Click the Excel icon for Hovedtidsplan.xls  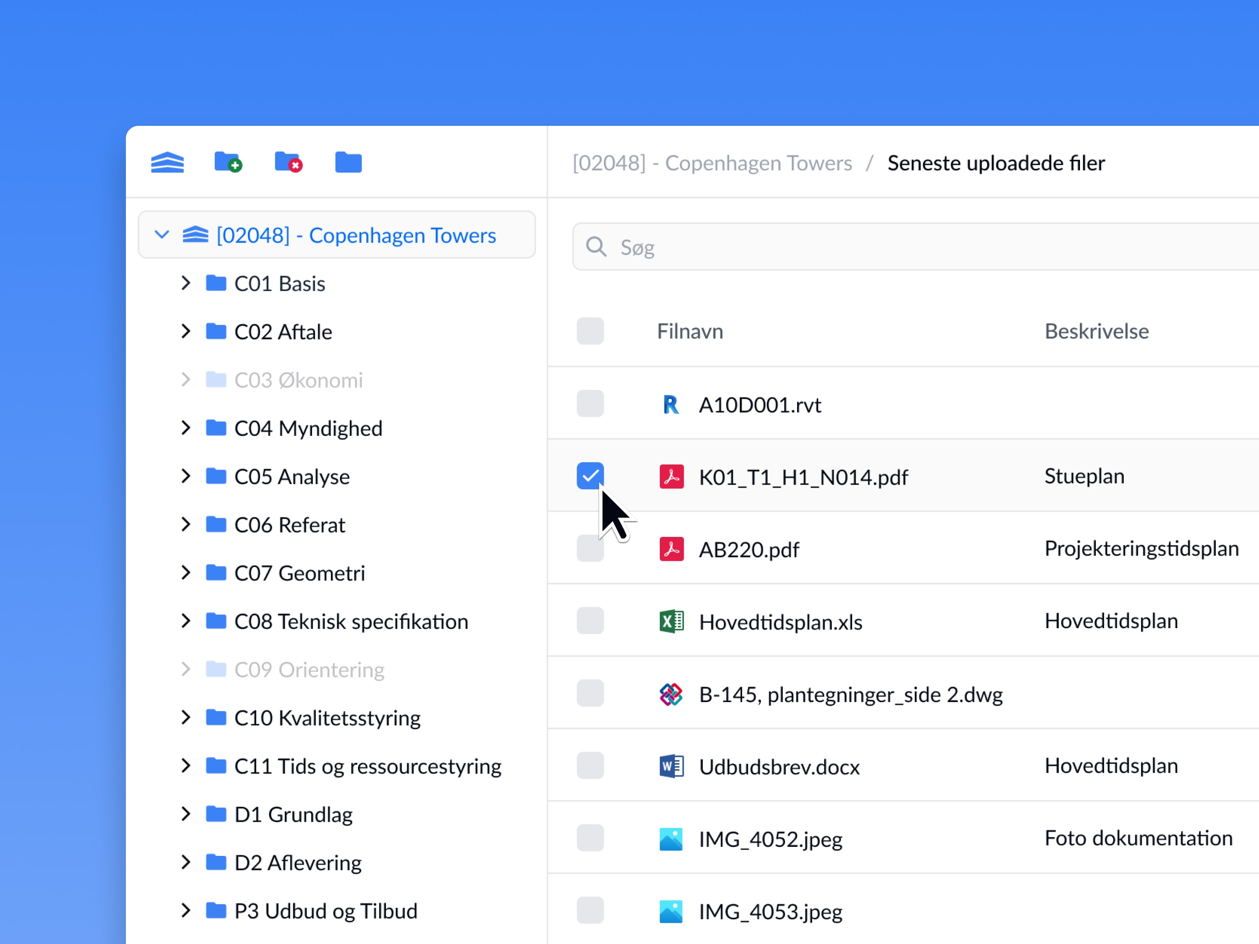point(671,621)
